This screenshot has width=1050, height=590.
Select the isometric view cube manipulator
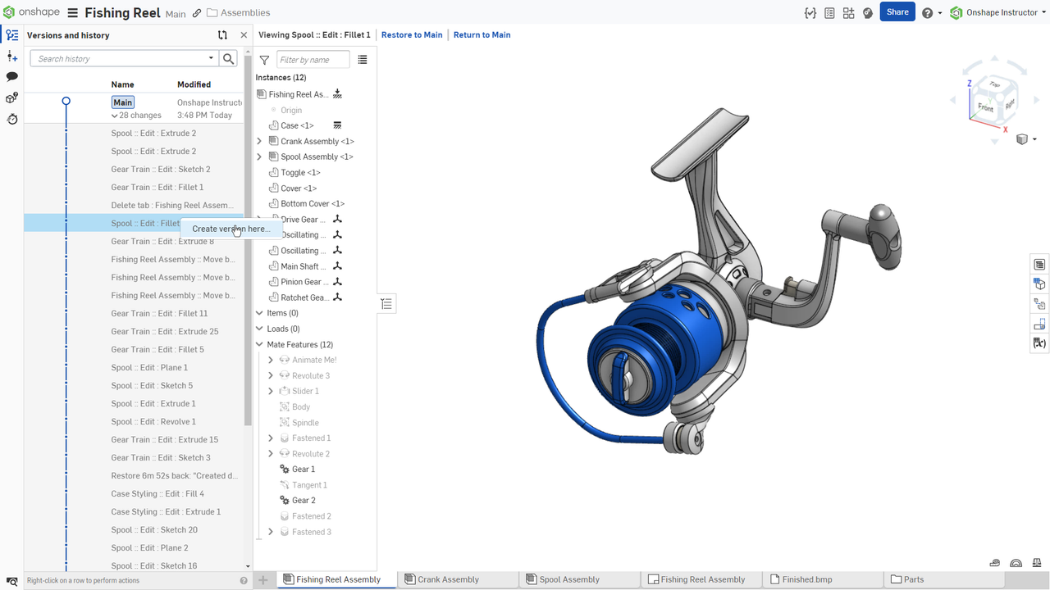(994, 98)
